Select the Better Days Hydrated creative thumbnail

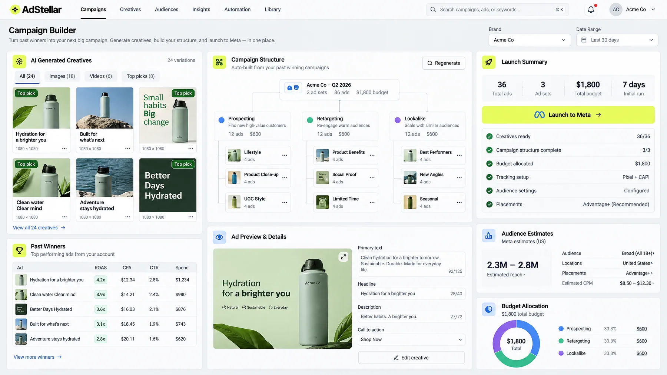coord(168,185)
